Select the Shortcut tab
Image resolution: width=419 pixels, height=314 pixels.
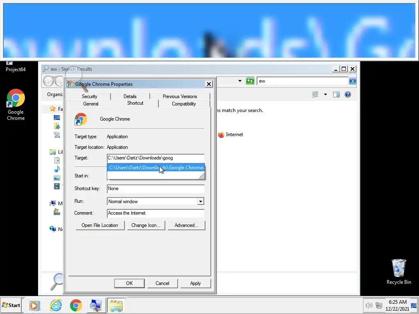click(x=135, y=103)
